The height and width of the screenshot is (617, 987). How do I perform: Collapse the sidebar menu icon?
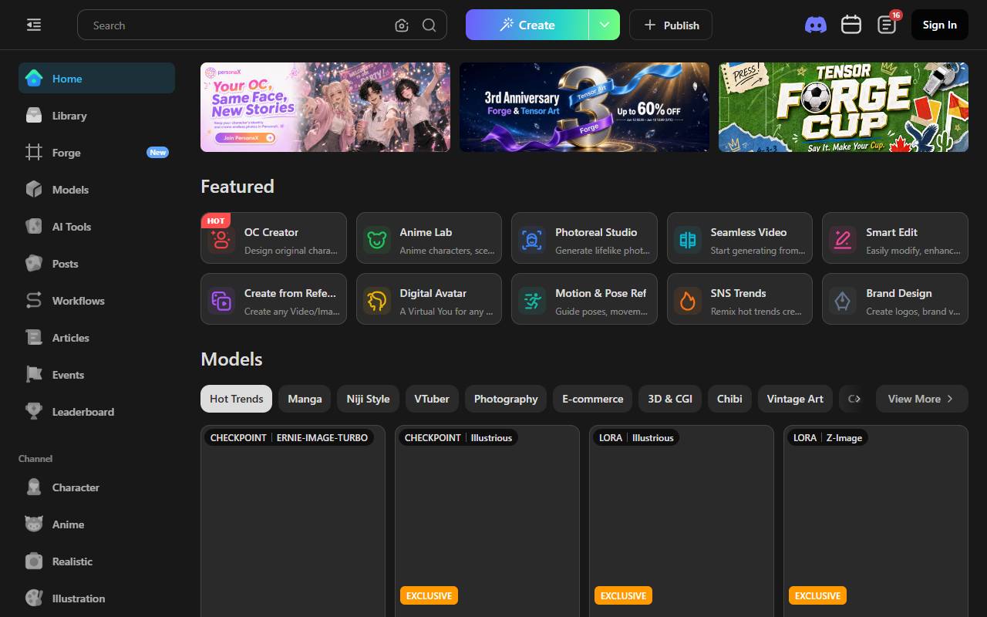tap(34, 25)
